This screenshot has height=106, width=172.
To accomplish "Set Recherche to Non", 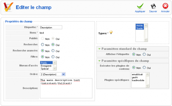I will click(42, 45).
